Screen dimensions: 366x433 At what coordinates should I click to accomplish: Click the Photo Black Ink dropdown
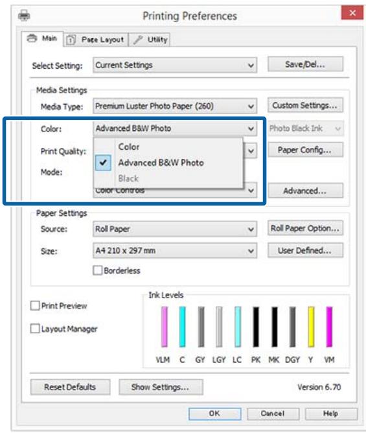coord(305,128)
